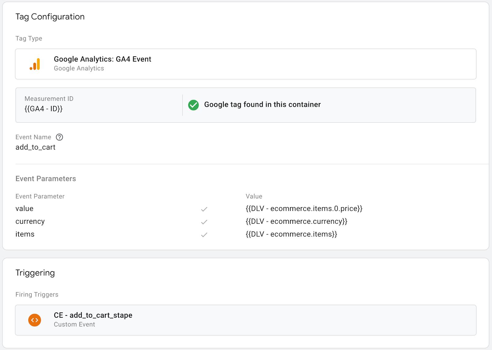Click the Tag Type label
The width and height of the screenshot is (492, 350).
pyautogui.click(x=29, y=38)
